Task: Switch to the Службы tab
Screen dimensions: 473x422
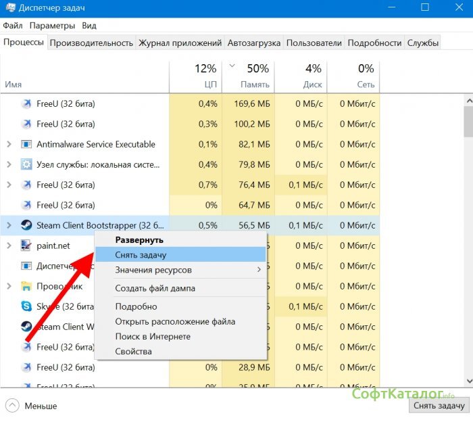Action: [422, 43]
